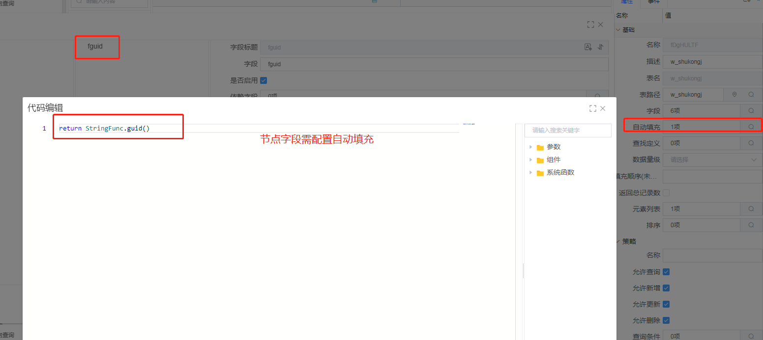The image size is (763, 340).
Task: Click the sort arrows icon in 字段标题 field
Action: [x=600, y=47]
